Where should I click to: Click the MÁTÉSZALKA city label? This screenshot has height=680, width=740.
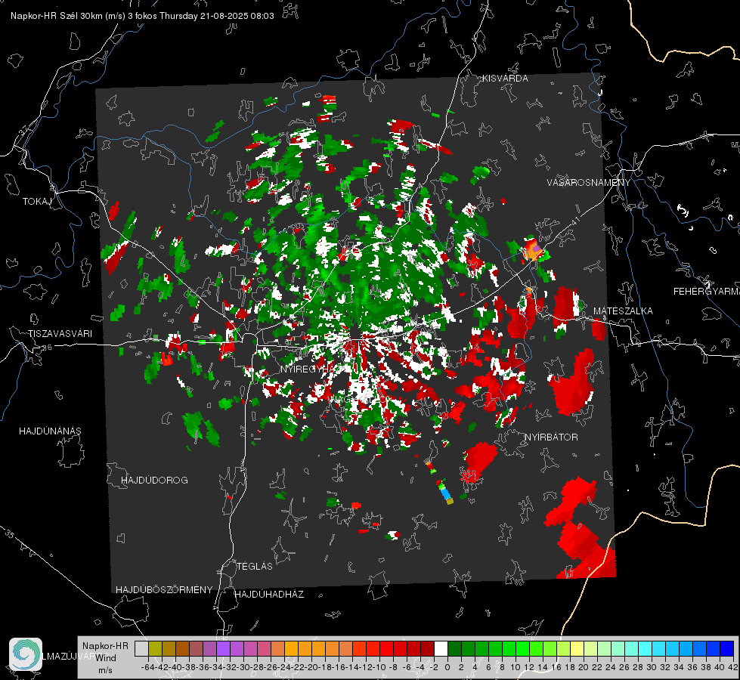tap(623, 311)
